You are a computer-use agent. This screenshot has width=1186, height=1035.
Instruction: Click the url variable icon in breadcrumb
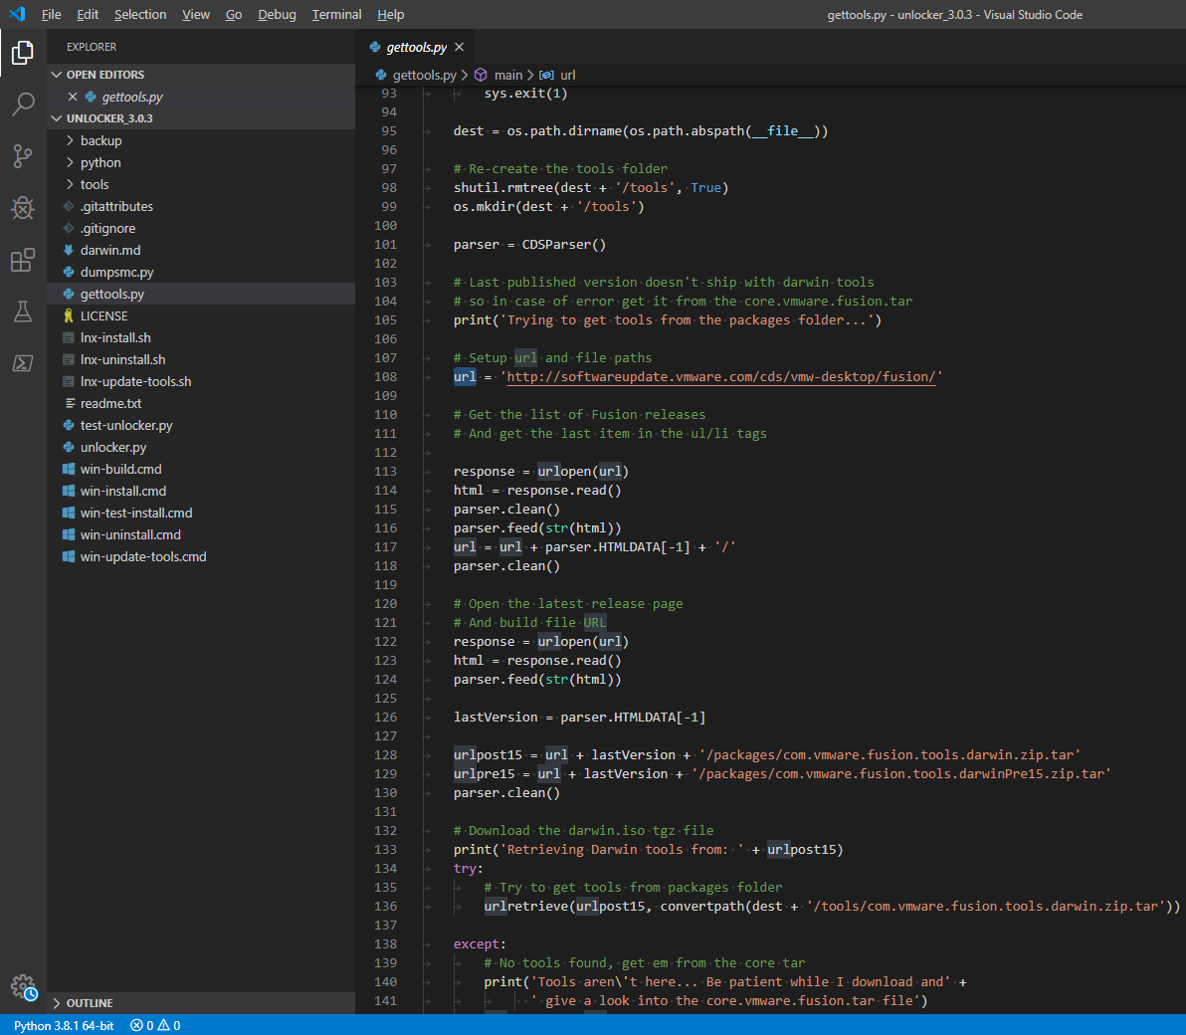point(546,75)
